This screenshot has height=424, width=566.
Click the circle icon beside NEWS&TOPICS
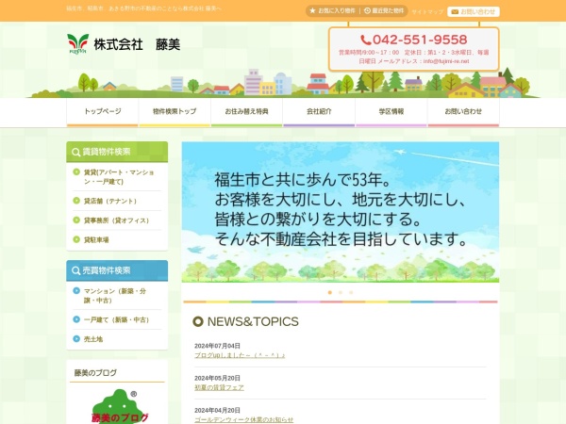pyautogui.click(x=198, y=321)
